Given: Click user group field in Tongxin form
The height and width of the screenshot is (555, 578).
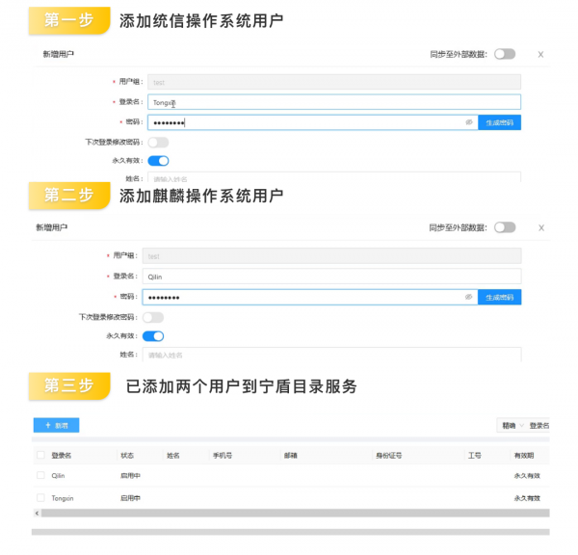Looking at the screenshot, I should point(334,82).
